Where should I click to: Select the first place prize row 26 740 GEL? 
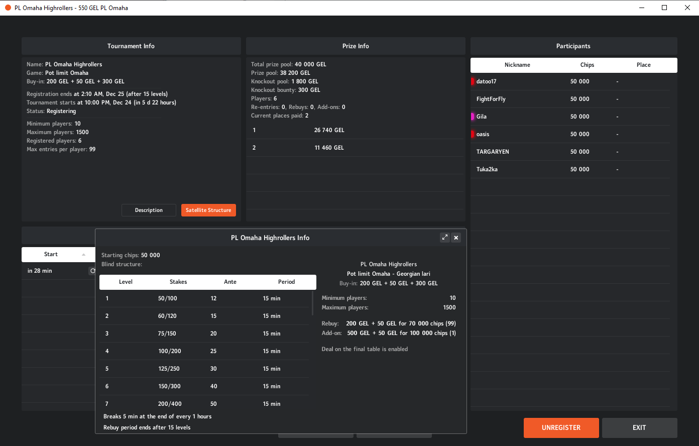(x=356, y=130)
